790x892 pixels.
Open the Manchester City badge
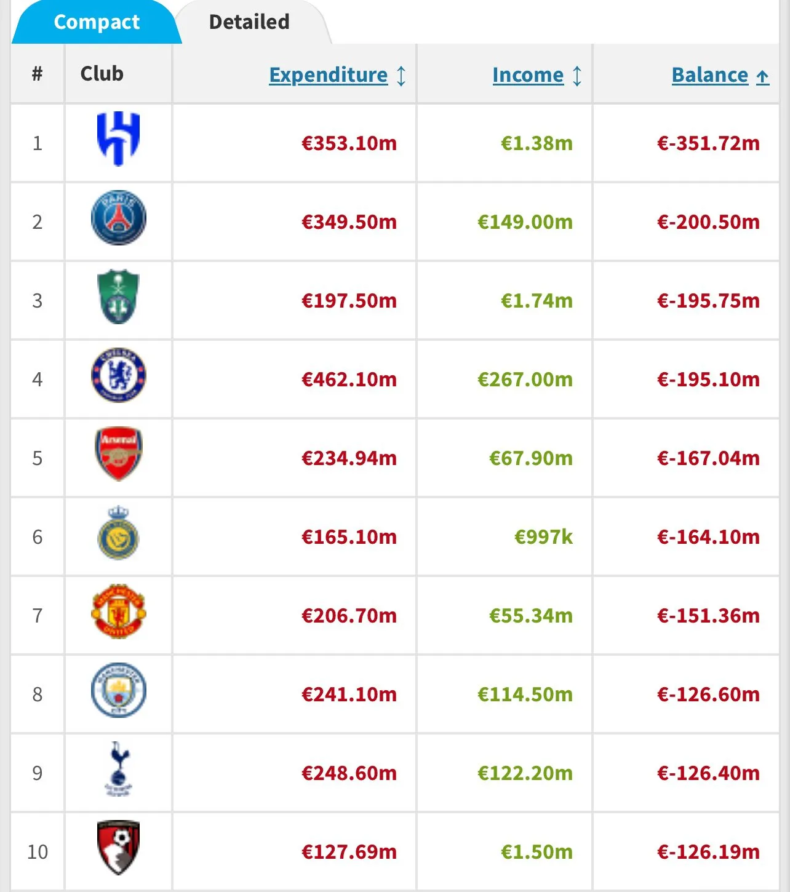point(118,690)
